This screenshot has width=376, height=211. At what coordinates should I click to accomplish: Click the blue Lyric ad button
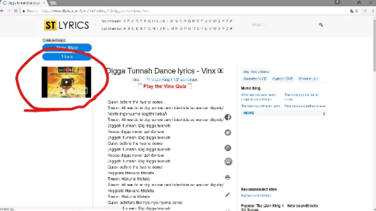tap(67, 57)
